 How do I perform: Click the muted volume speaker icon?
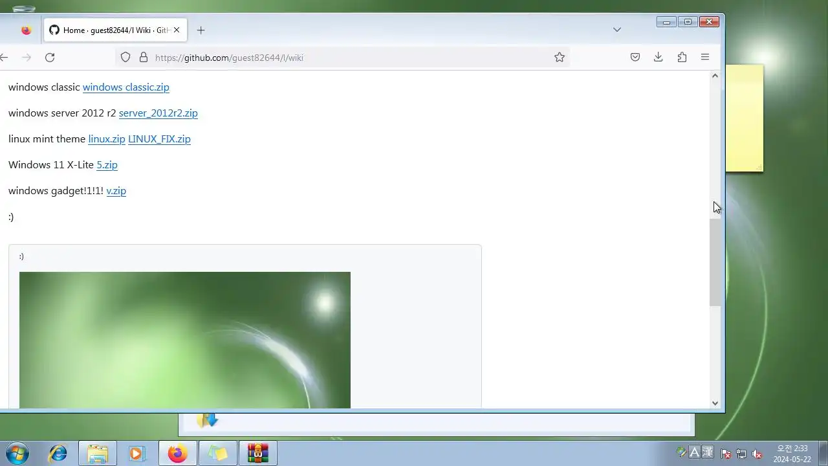tap(757, 454)
